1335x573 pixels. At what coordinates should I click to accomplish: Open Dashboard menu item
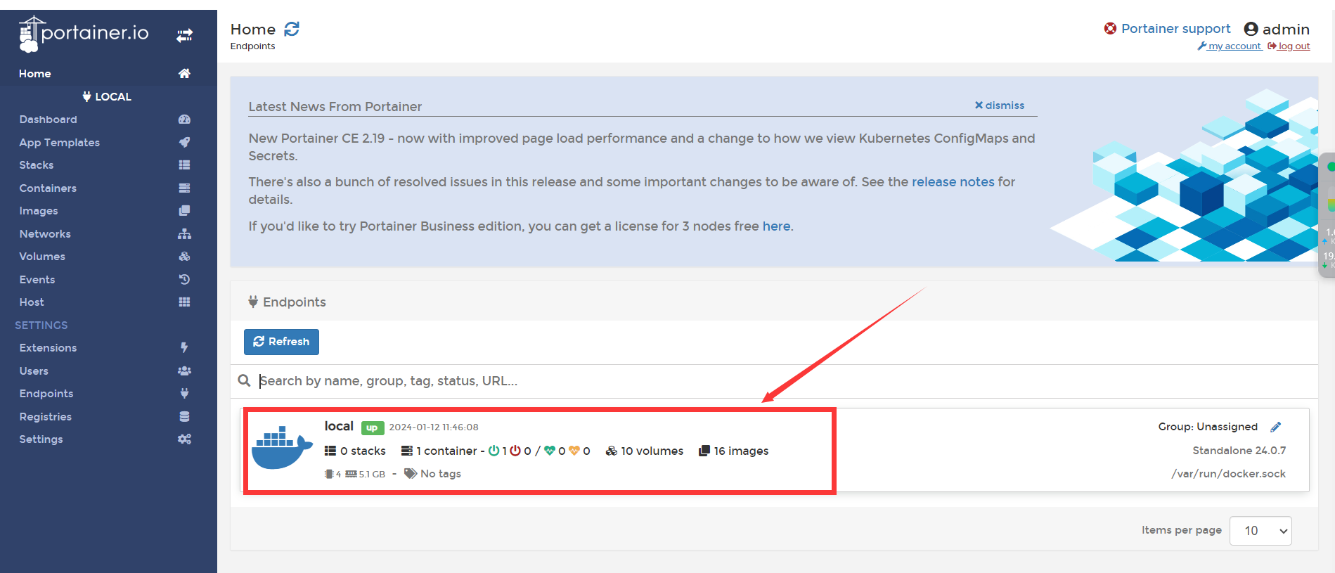tap(49, 120)
